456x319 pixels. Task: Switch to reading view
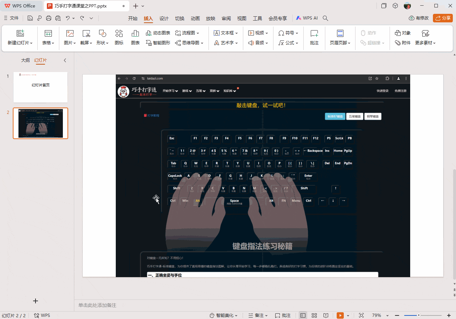click(326, 315)
